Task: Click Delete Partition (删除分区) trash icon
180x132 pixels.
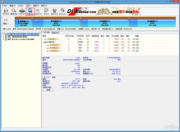Action: tap(55, 12)
